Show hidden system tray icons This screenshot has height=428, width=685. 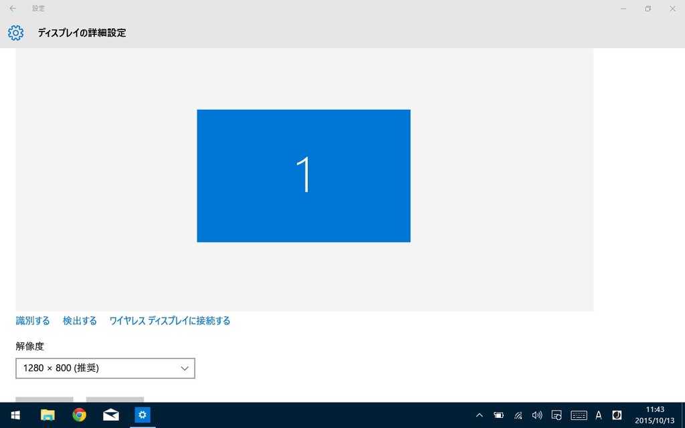(479, 415)
